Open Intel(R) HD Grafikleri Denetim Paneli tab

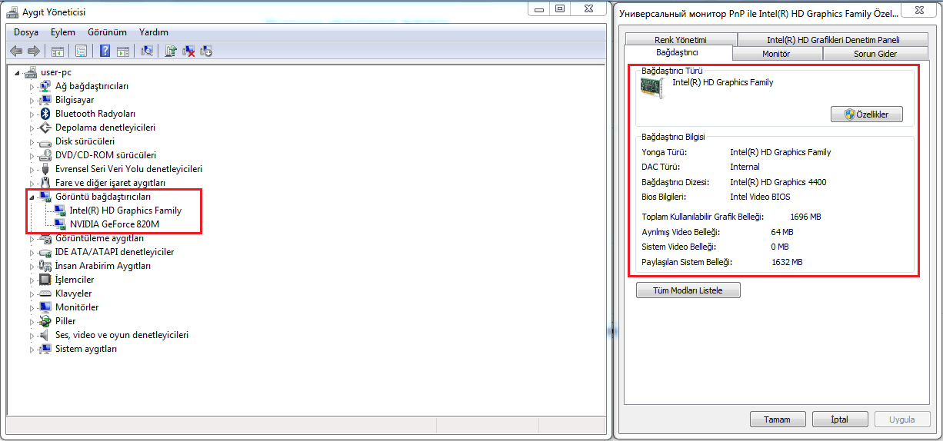tap(833, 40)
